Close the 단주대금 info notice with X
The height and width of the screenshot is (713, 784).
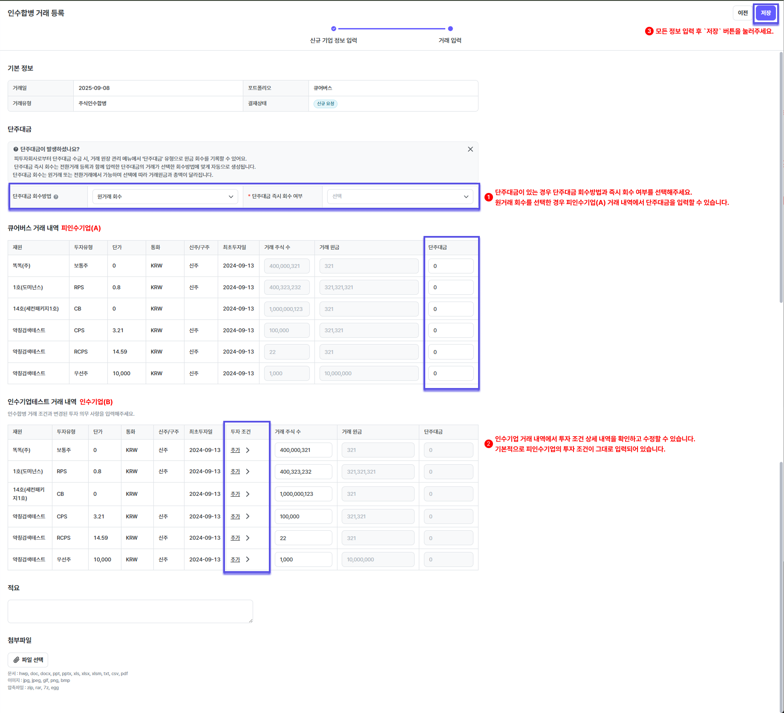coord(470,149)
